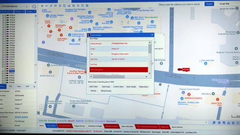Viewport: 240px width, 135px height.
Task: Click the BERRIN ECZANESI pharmacy pin
Action: click(x=189, y=94)
